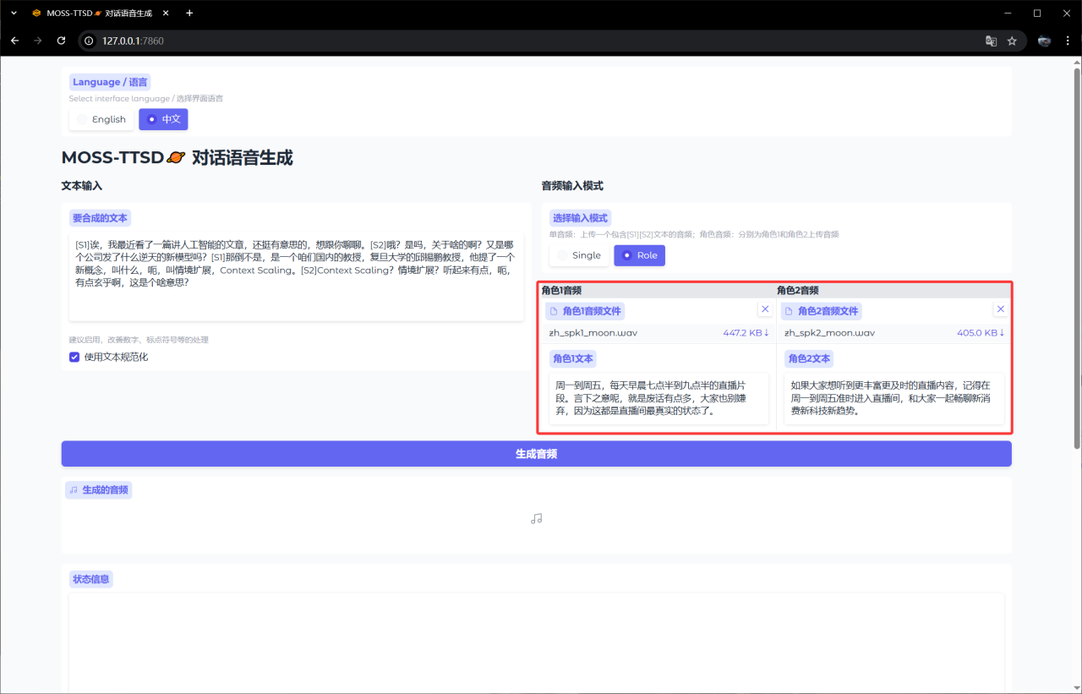Viewport: 1082px width, 694px height.
Task: Minimize the browser window
Action: click(1007, 13)
